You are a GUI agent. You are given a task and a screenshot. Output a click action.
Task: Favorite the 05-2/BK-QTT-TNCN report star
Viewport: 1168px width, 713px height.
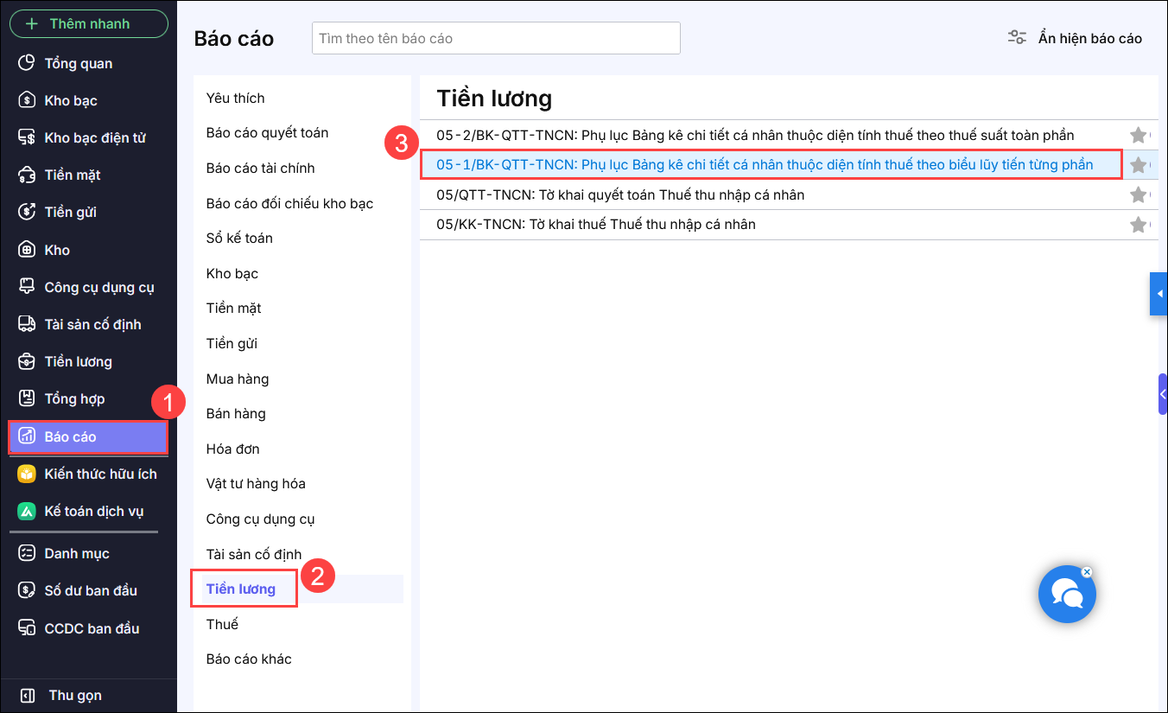[1139, 135]
